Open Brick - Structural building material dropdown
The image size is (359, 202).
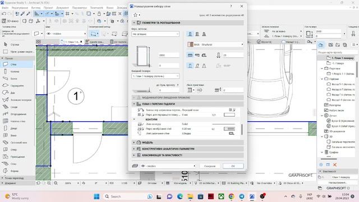(215, 45)
